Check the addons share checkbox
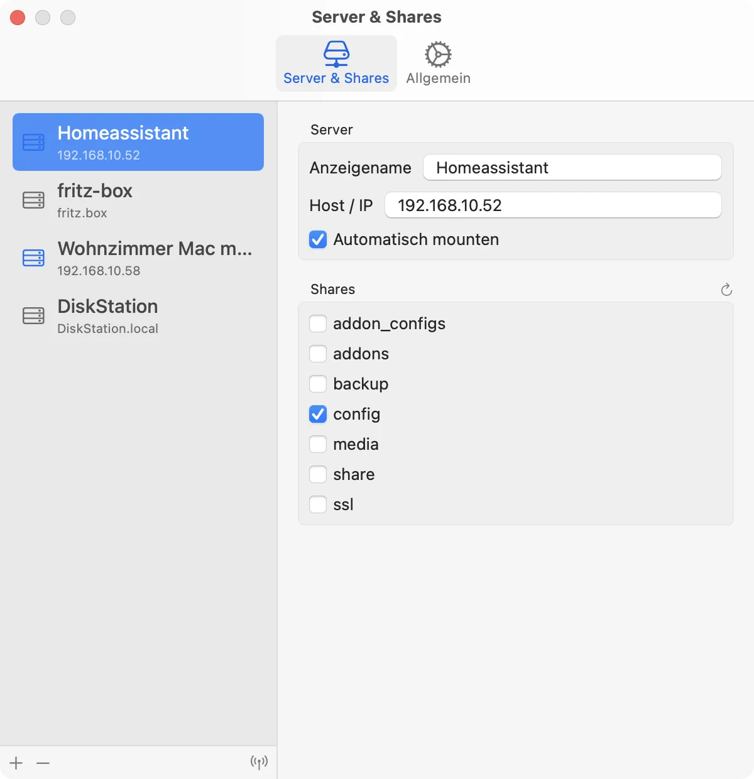 coord(318,354)
